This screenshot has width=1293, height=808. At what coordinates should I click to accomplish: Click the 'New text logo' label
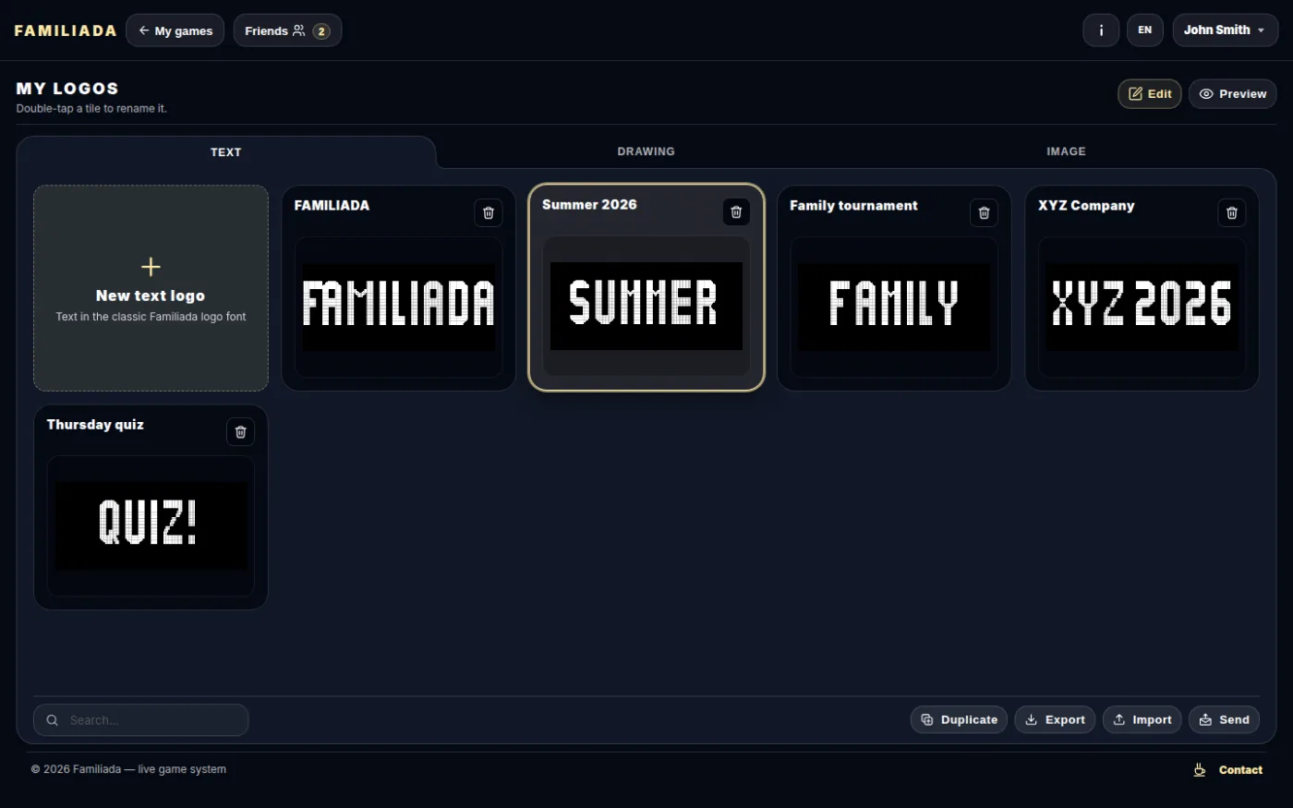[x=151, y=295]
